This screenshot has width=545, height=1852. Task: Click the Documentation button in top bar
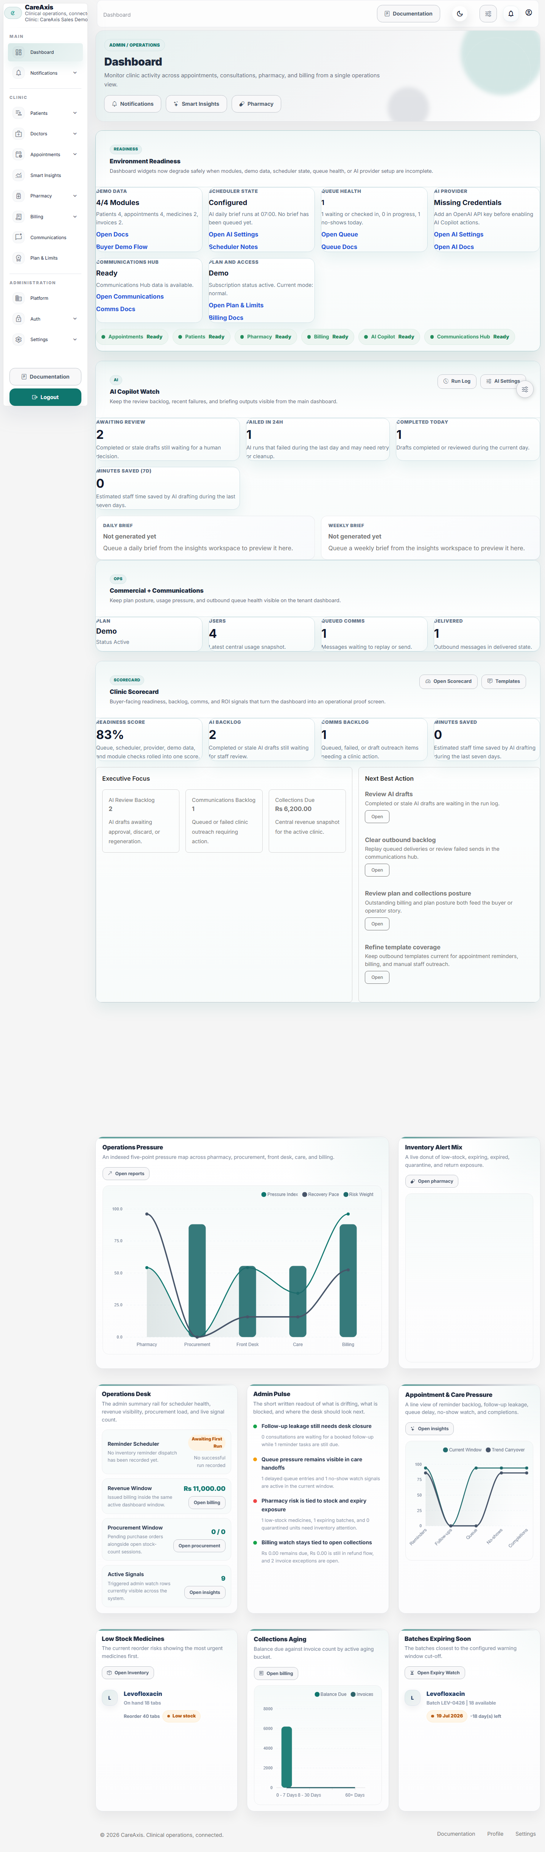(x=409, y=14)
